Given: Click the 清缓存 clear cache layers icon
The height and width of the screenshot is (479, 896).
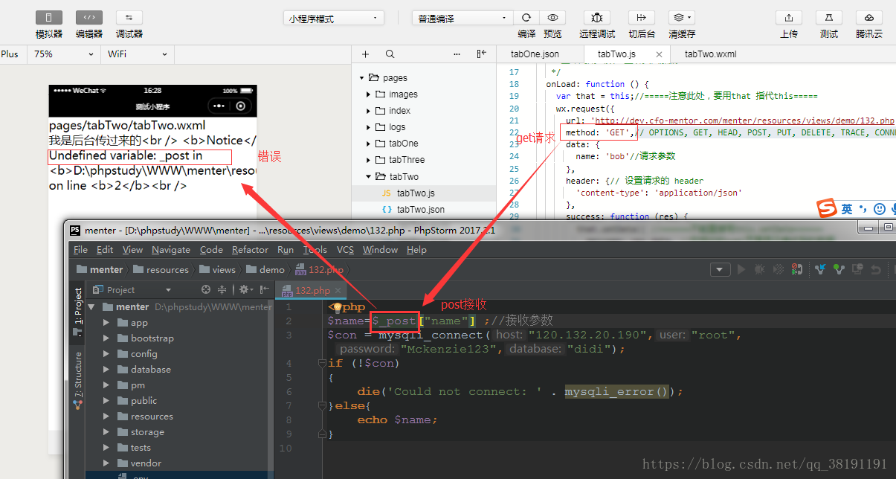Looking at the screenshot, I should click(681, 18).
